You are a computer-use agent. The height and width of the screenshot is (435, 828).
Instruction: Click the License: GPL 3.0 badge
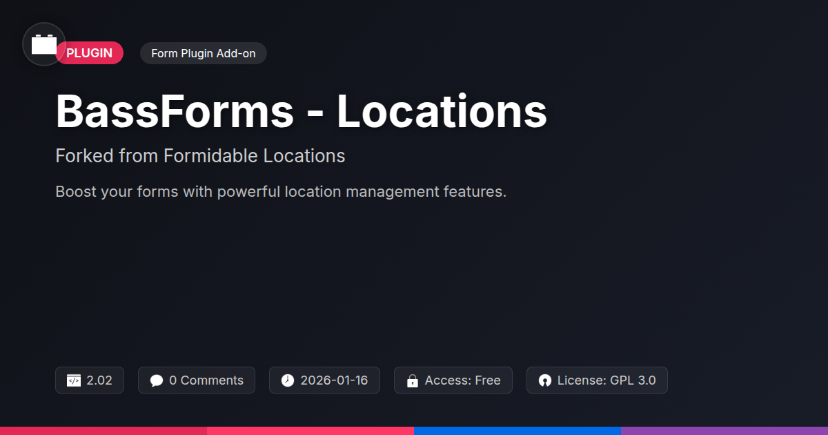coord(597,380)
